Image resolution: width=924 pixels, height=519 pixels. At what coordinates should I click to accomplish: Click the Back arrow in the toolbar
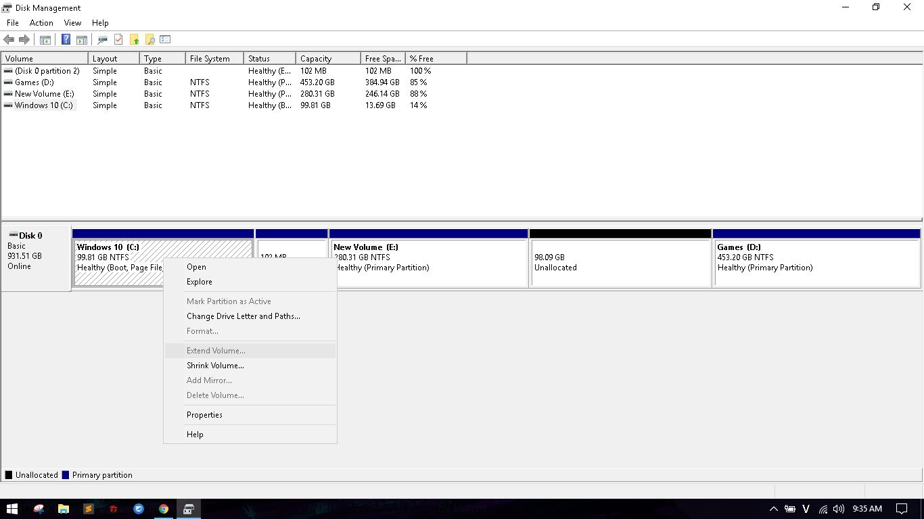9,40
